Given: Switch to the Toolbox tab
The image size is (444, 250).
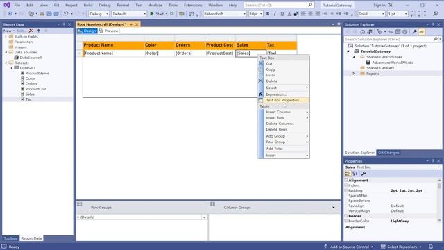Looking at the screenshot, I should click(x=10, y=238).
